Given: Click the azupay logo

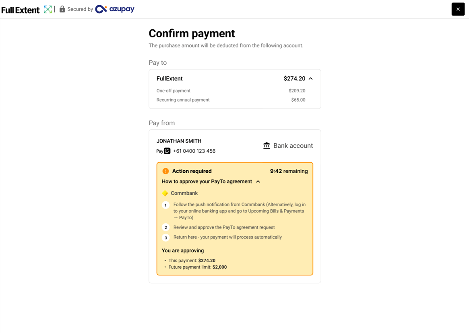Looking at the screenshot, I should (115, 9).
